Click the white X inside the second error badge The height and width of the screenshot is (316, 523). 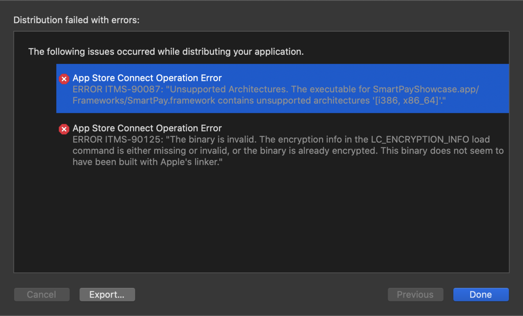pyautogui.click(x=64, y=129)
